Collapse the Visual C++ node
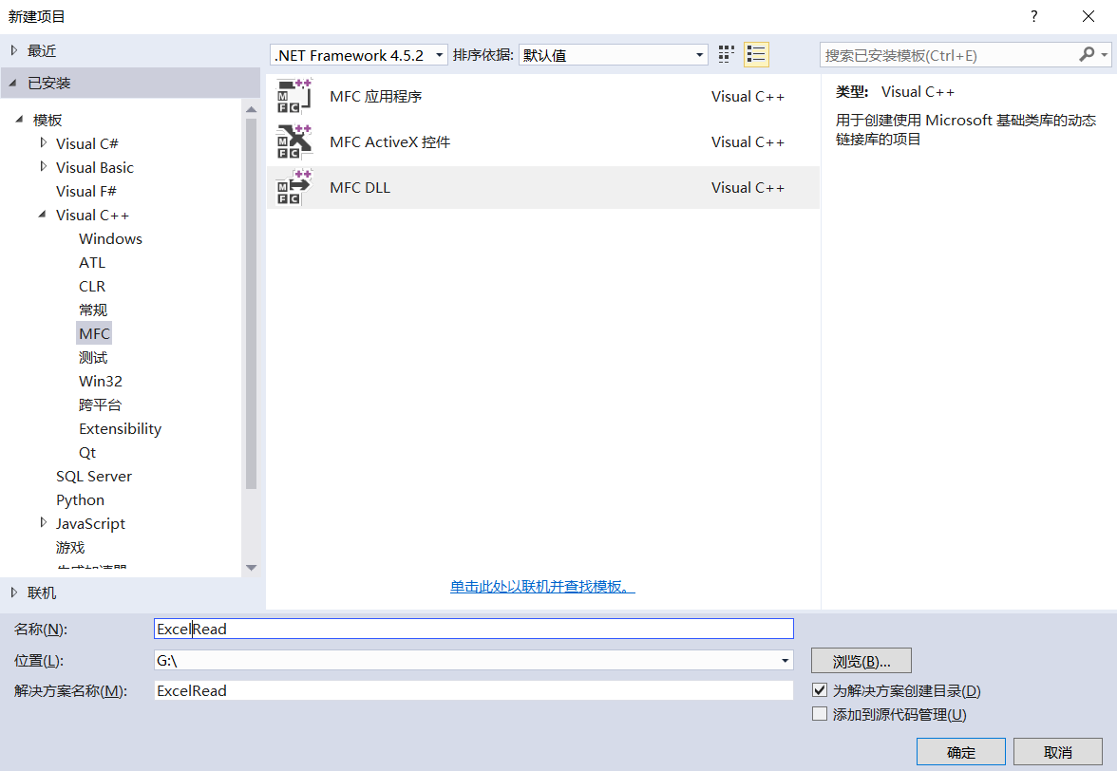Viewport: 1117px width, 771px height. (x=43, y=214)
